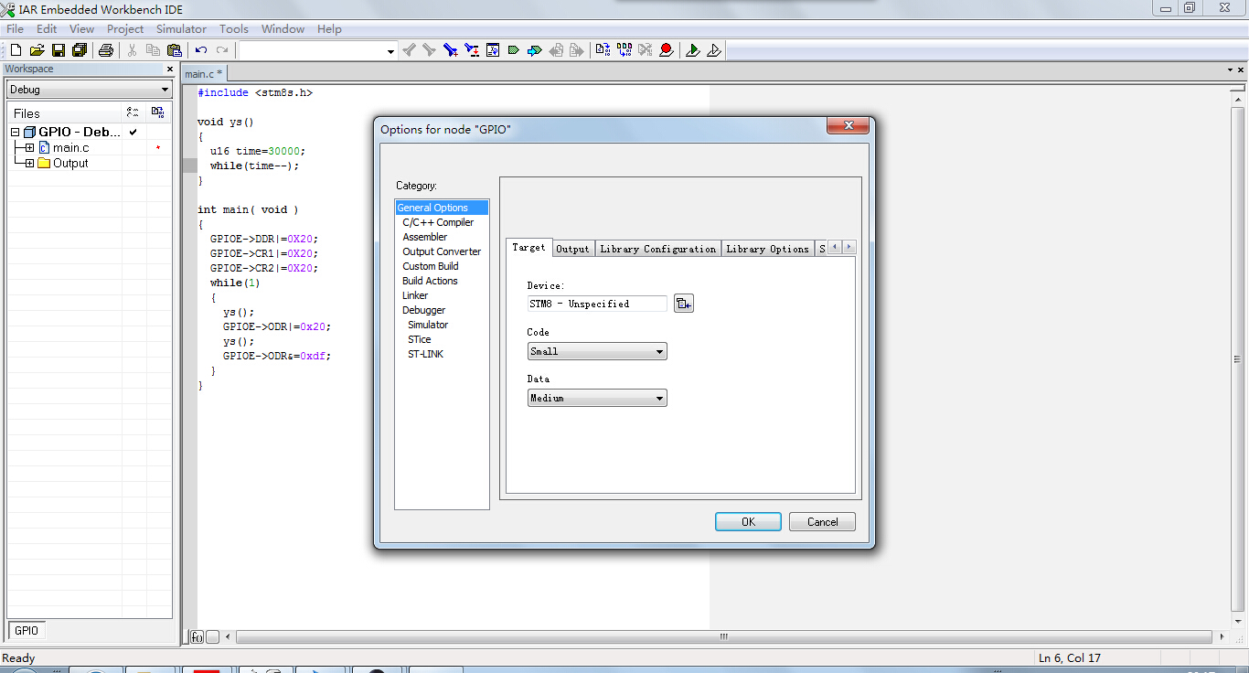The height and width of the screenshot is (673, 1249).
Task: Click the editor horizontal scrollbar
Action: pyautogui.click(x=723, y=636)
